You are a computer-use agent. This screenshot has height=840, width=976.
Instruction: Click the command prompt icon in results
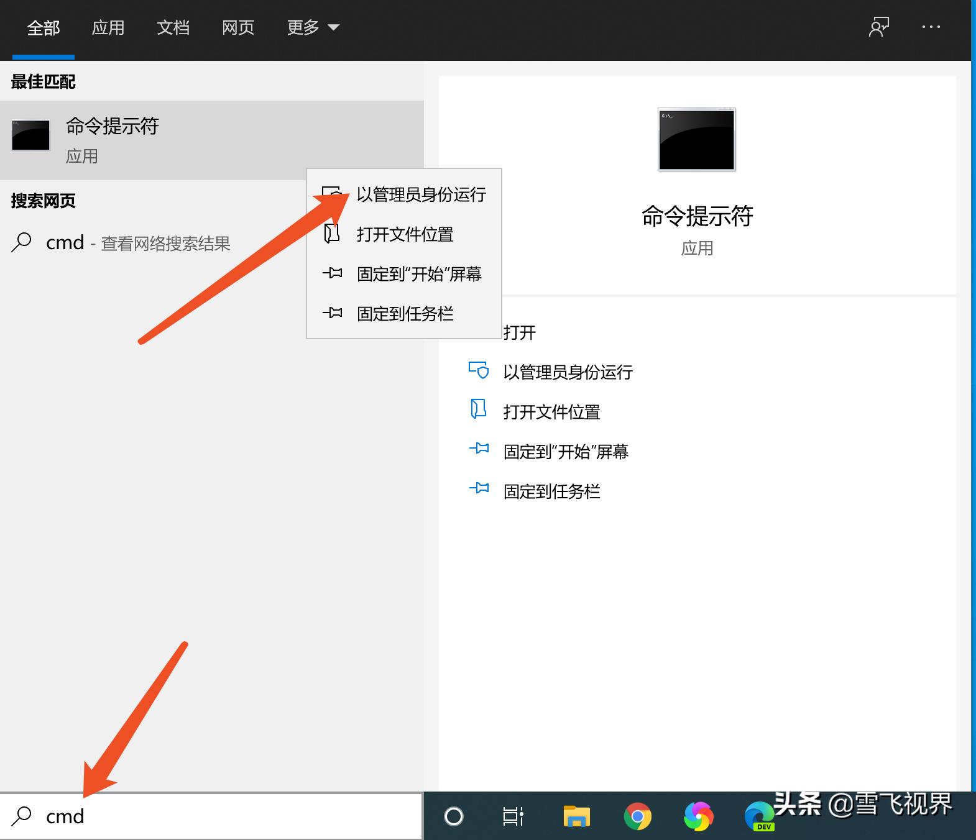pos(30,135)
